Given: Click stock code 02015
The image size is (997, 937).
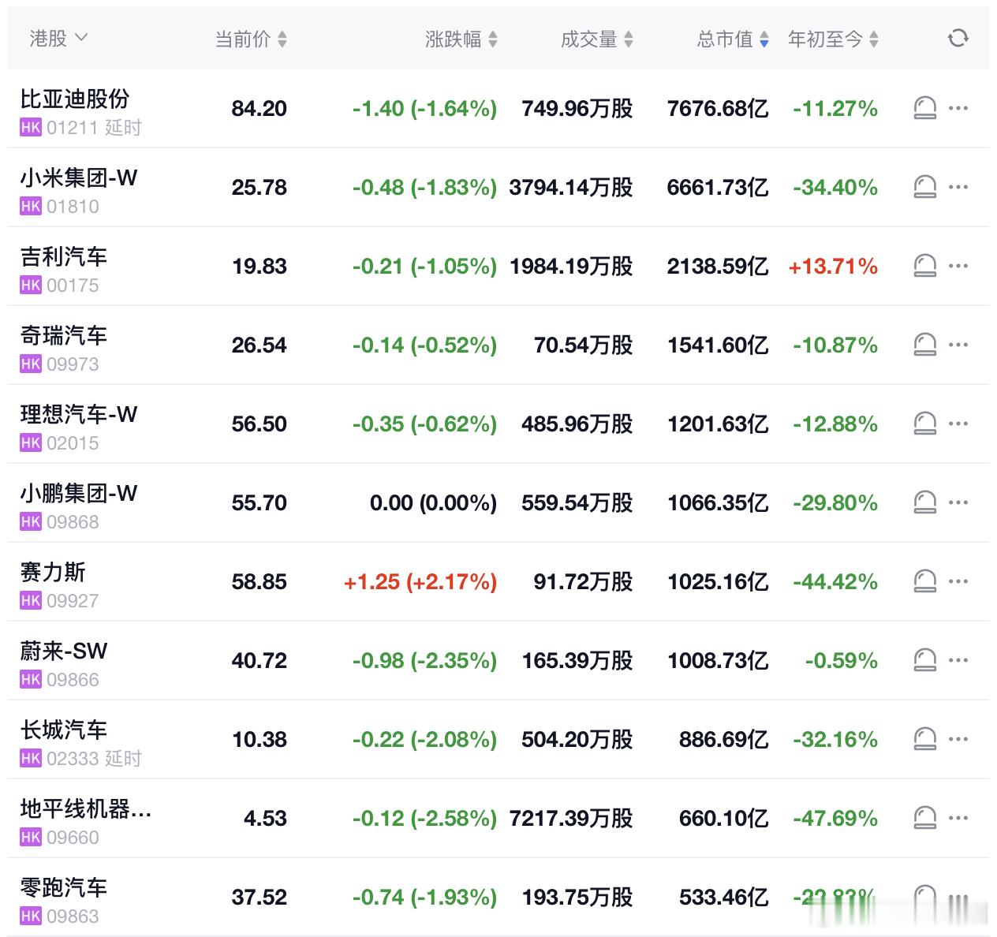Looking at the screenshot, I should [x=73, y=443].
